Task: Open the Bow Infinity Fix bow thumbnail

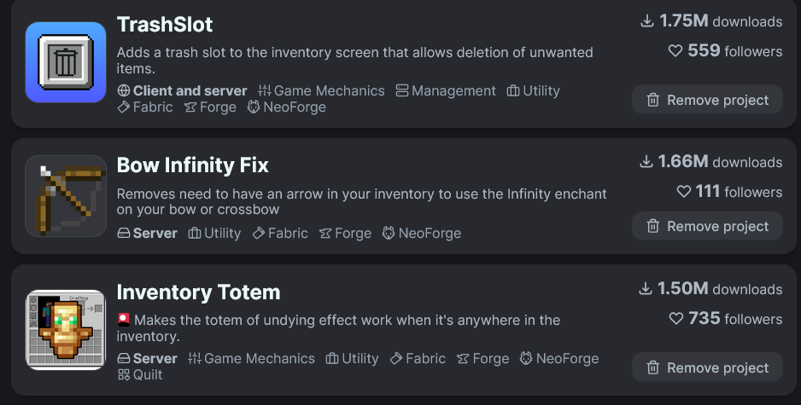Action: (x=66, y=195)
